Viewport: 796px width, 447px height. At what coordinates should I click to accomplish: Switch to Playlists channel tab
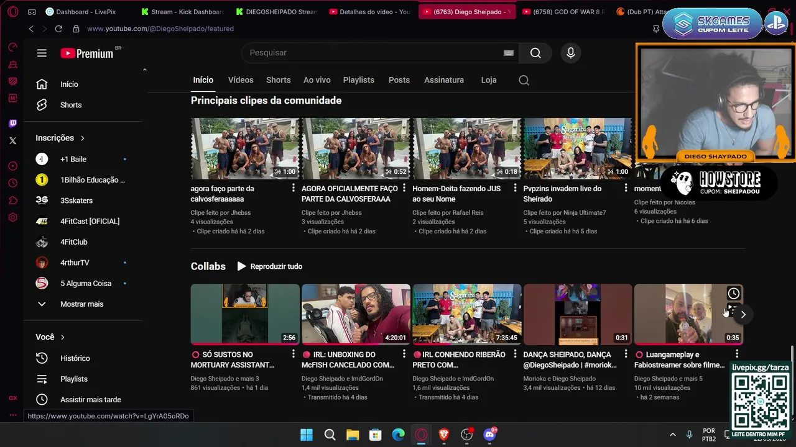(359, 80)
